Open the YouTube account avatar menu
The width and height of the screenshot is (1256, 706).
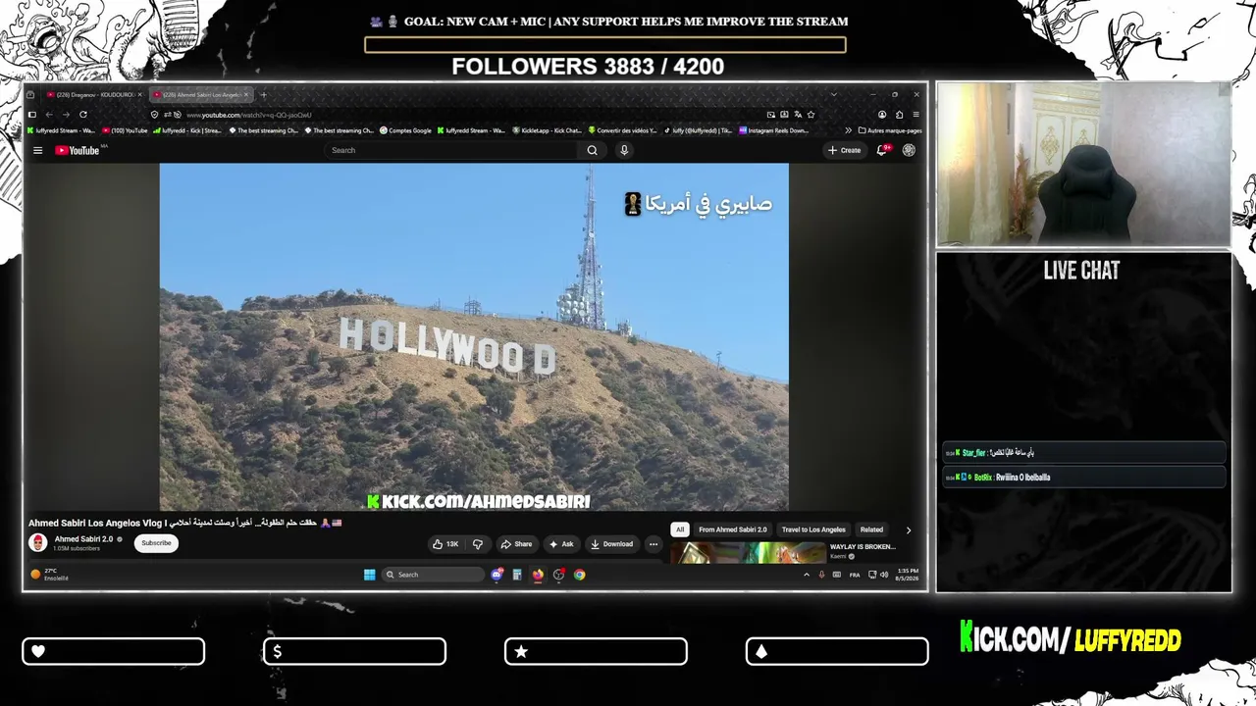(909, 150)
